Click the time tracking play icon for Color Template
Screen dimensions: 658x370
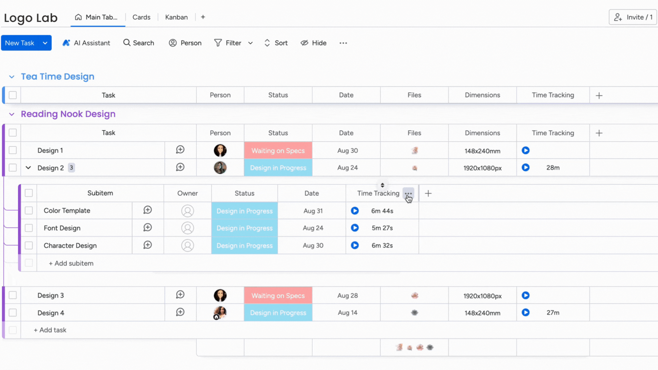pos(354,211)
